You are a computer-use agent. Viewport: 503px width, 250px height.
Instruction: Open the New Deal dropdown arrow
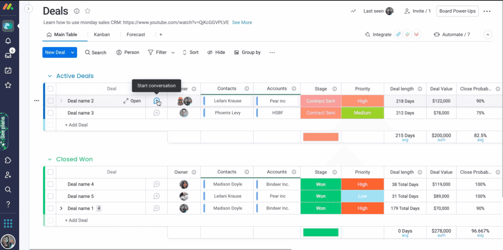click(x=72, y=52)
